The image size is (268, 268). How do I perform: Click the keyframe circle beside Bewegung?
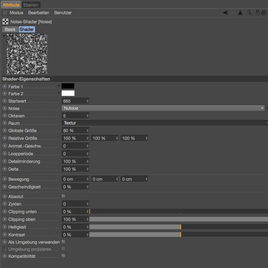pos(5,179)
